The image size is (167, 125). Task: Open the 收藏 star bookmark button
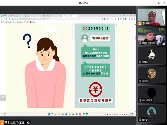(3, 22)
